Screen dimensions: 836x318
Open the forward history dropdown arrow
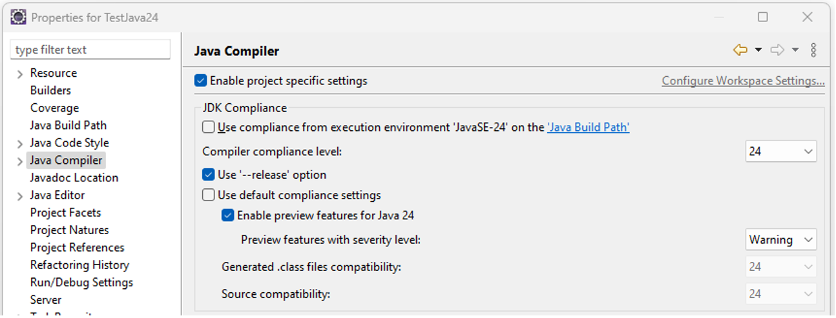pyautogui.click(x=795, y=50)
